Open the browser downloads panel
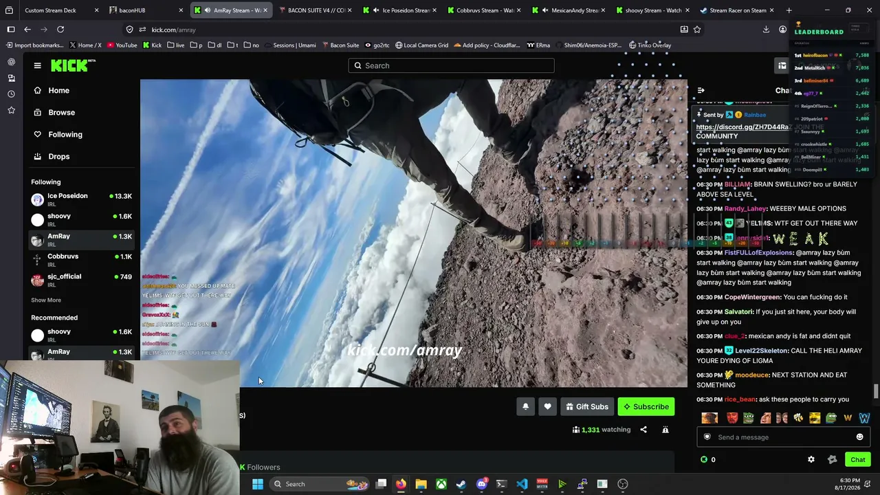Viewport: 880px width, 495px height. pyautogui.click(x=766, y=30)
